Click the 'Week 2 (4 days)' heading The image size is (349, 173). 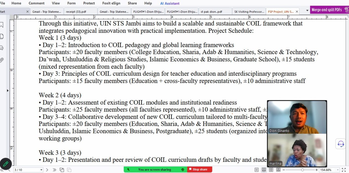pos(60,95)
